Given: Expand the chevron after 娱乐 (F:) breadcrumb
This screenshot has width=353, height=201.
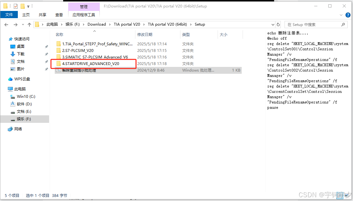Looking at the screenshot, I should 83,24.
